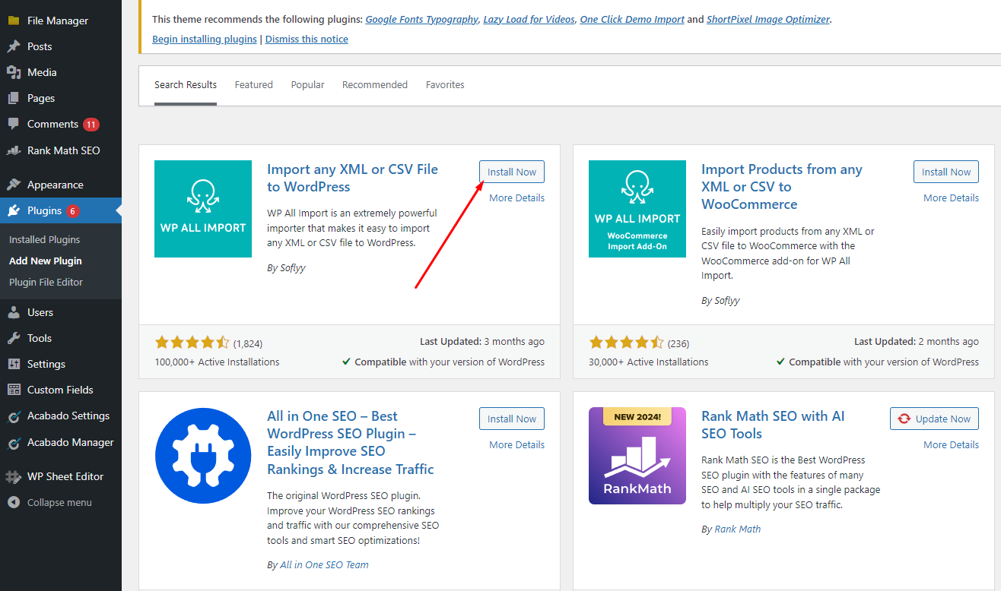Click the WooCommerce Import Add-On logo
Image resolution: width=1001 pixels, height=591 pixels.
[637, 209]
